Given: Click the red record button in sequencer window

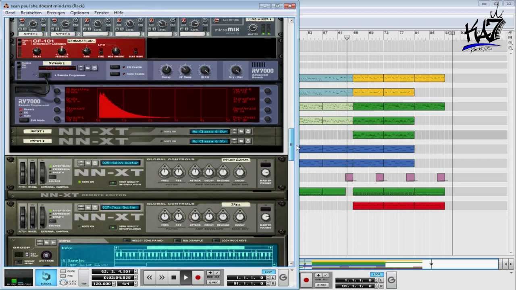Looking at the screenshot, I should tap(306, 280).
